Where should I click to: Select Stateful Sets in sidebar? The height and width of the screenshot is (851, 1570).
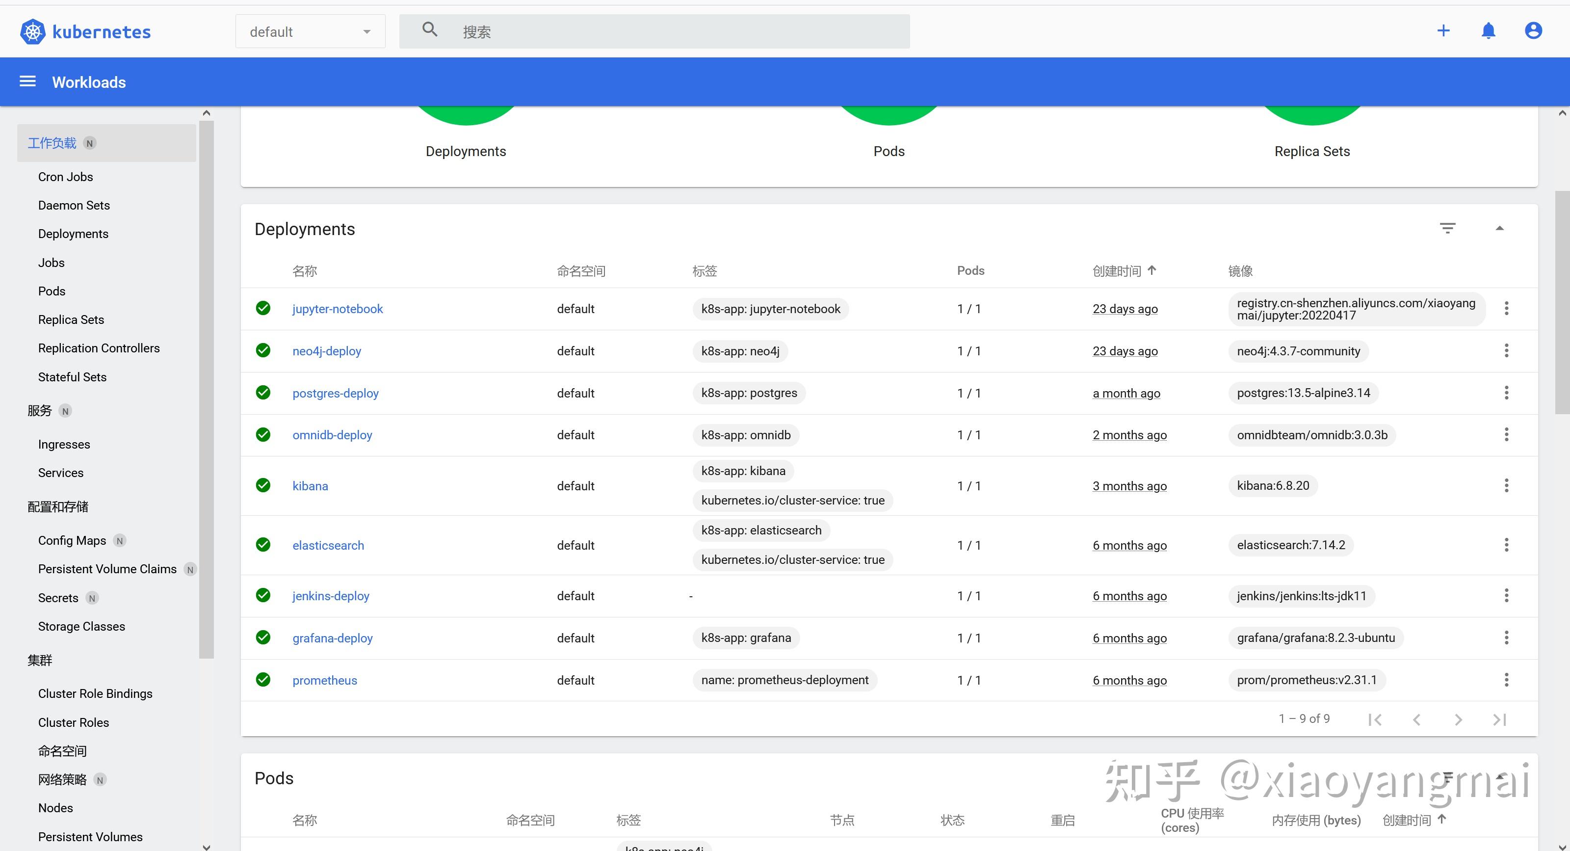72,377
